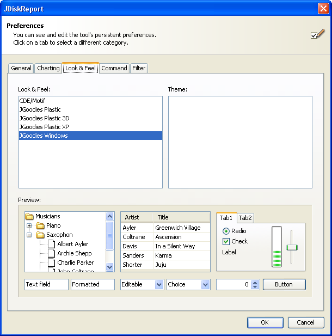Click the Archie Shepp document icon
Image resolution: width=332 pixels, height=336 pixels.
tap(51, 253)
